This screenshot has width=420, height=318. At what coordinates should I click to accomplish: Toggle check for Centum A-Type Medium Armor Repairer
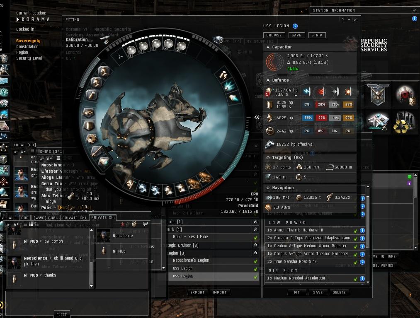355,246
